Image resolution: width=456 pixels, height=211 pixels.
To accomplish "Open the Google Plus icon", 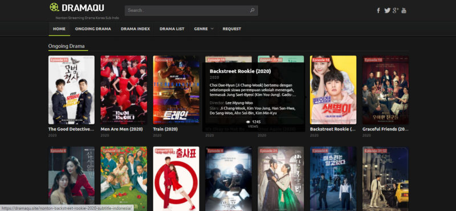I will (x=395, y=10).
